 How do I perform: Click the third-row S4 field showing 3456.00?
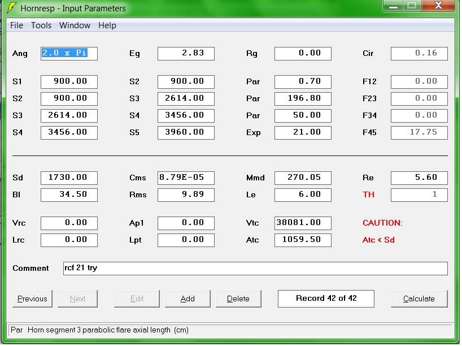186,116
